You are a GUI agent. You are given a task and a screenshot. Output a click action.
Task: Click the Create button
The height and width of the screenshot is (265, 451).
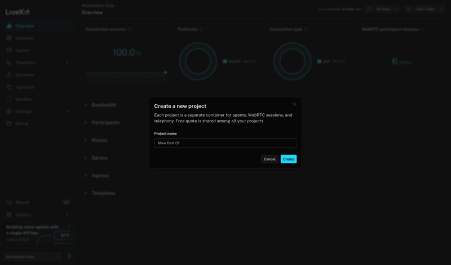[289, 159]
